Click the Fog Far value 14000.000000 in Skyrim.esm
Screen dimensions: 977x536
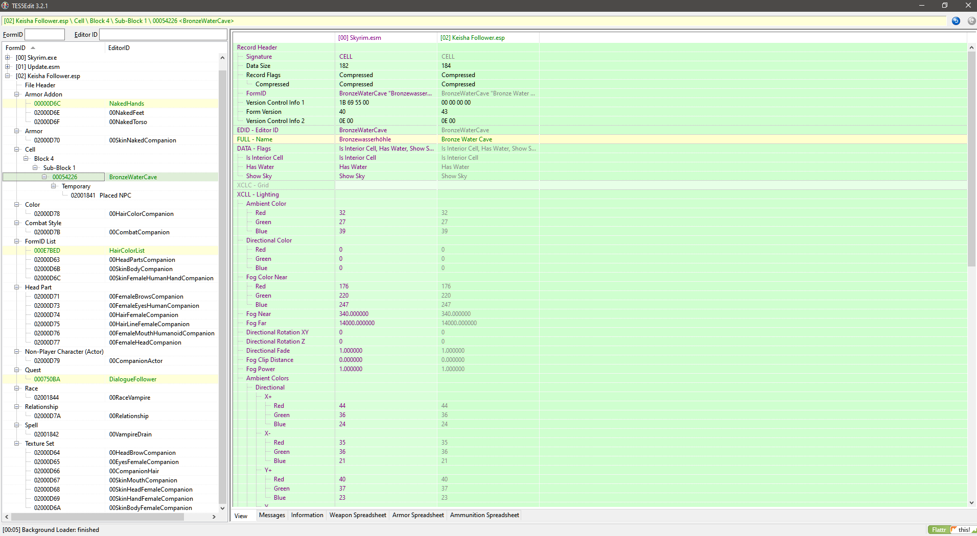tap(357, 323)
